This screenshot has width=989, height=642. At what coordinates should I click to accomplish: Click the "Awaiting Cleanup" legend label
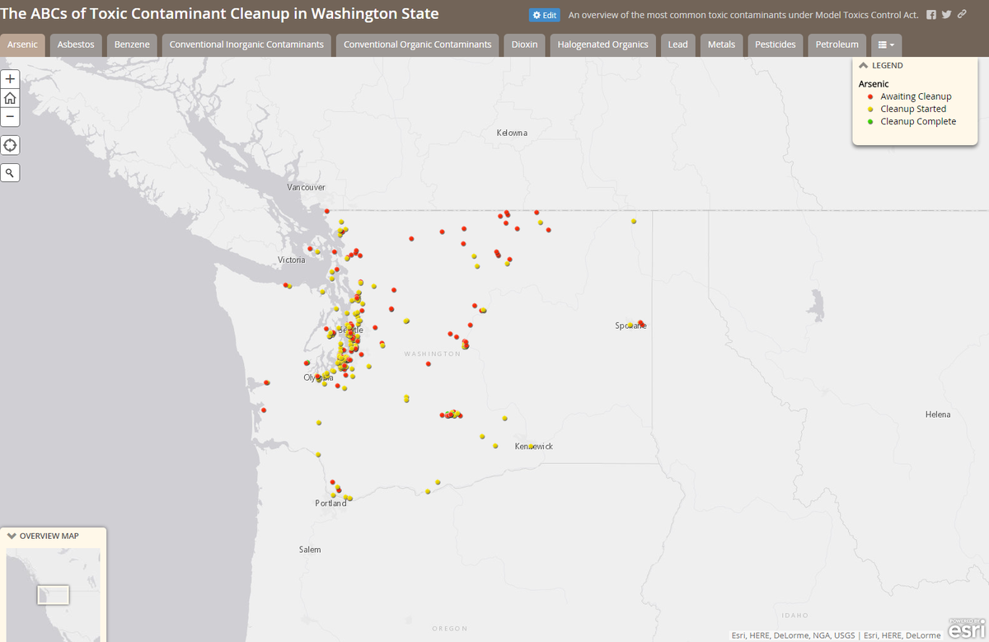(916, 96)
